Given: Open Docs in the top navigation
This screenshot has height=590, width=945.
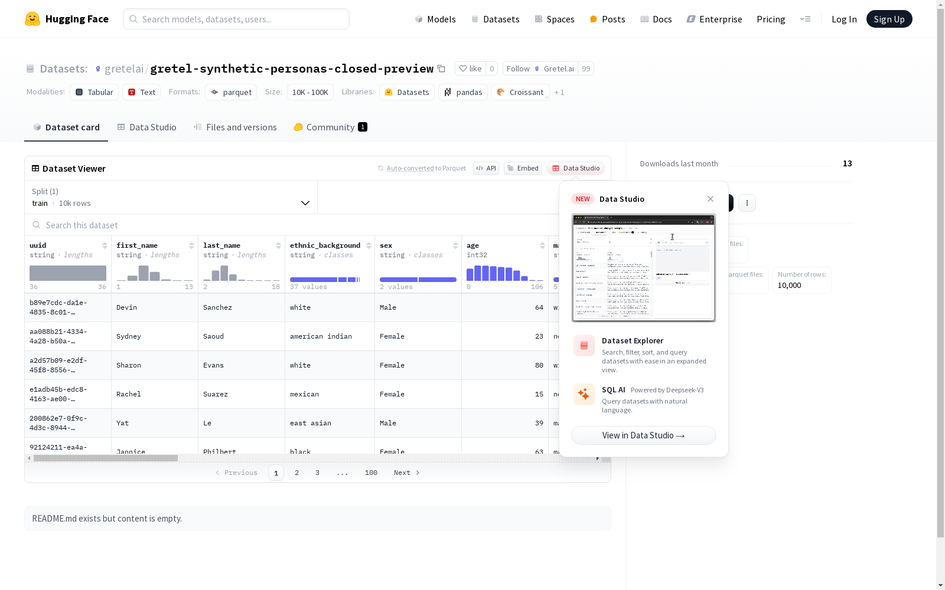Looking at the screenshot, I should (x=656, y=19).
